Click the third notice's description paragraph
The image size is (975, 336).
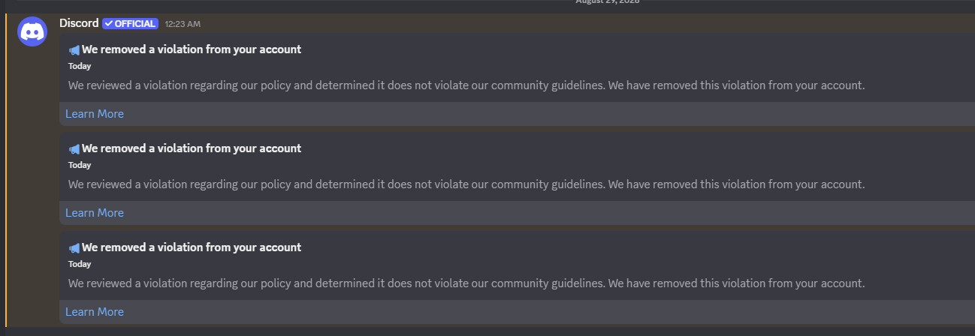(x=466, y=283)
